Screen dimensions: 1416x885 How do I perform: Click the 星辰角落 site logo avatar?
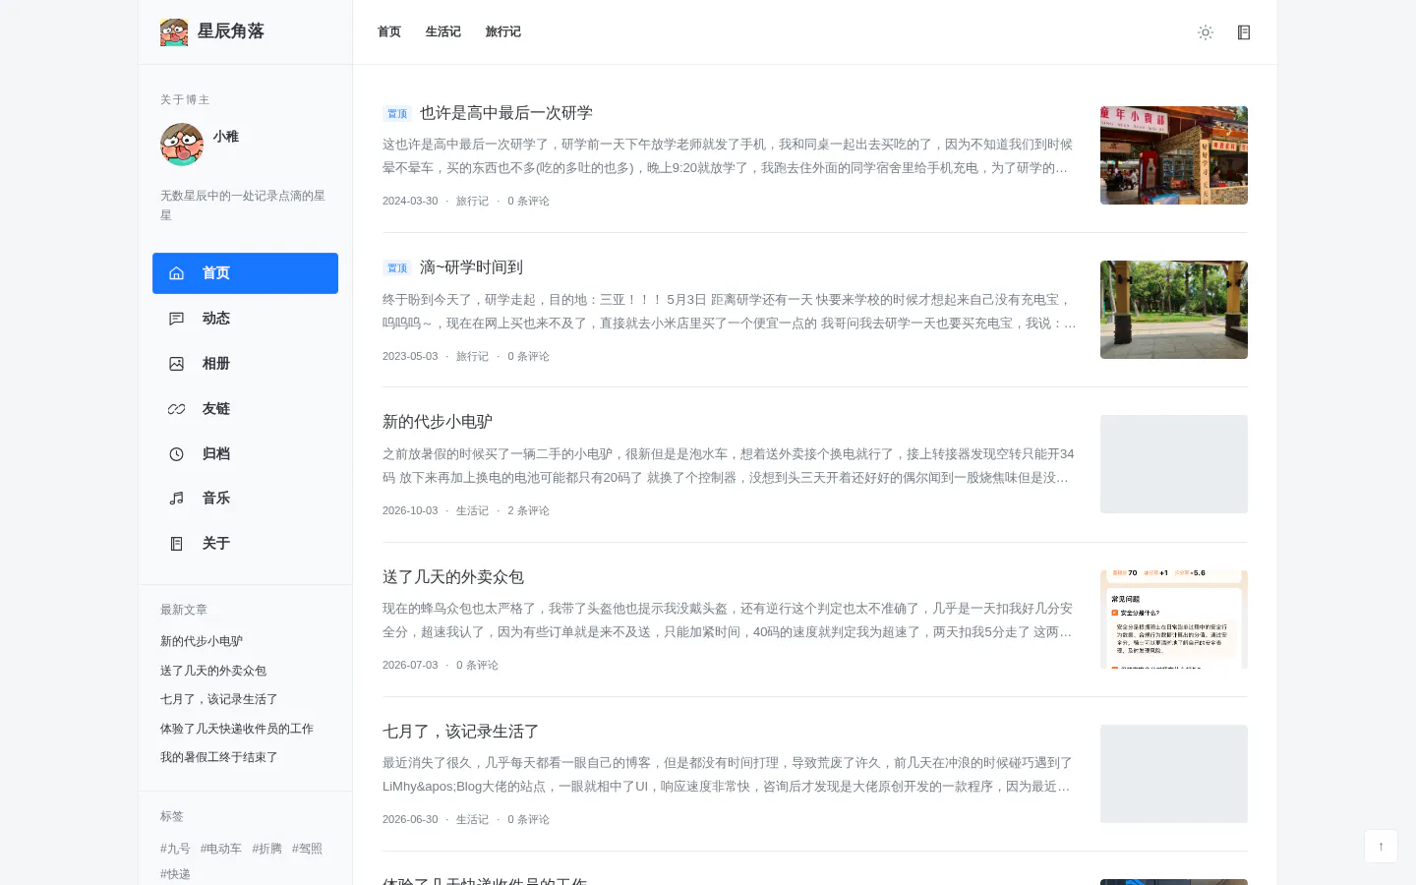coord(174,31)
